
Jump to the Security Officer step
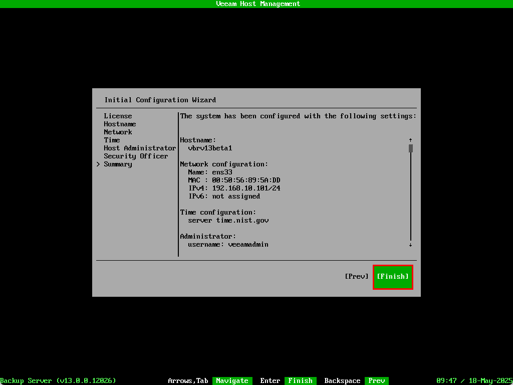tap(136, 156)
